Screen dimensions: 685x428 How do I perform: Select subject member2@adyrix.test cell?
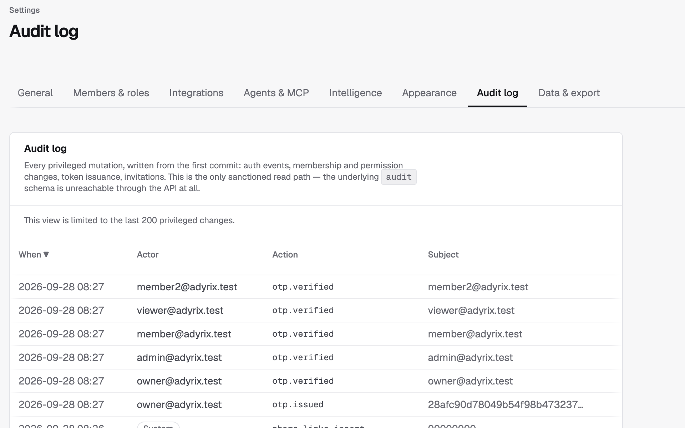pos(478,287)
